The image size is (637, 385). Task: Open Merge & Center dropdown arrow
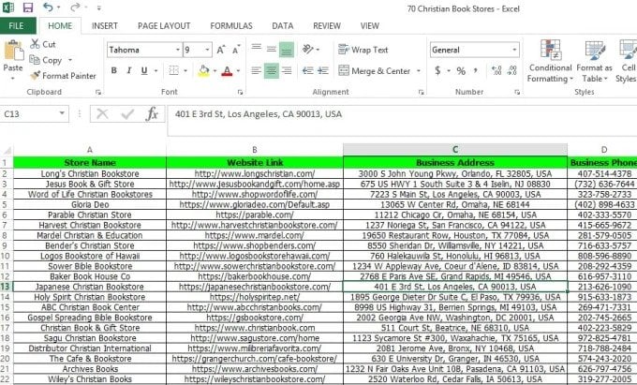pyautogui.click(x=419, y=70)
